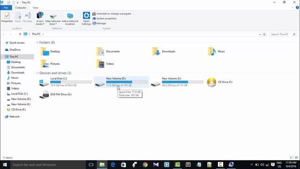Open Windows Store from taskbar
The image size is (300, 169).
(x=124, y=165)
